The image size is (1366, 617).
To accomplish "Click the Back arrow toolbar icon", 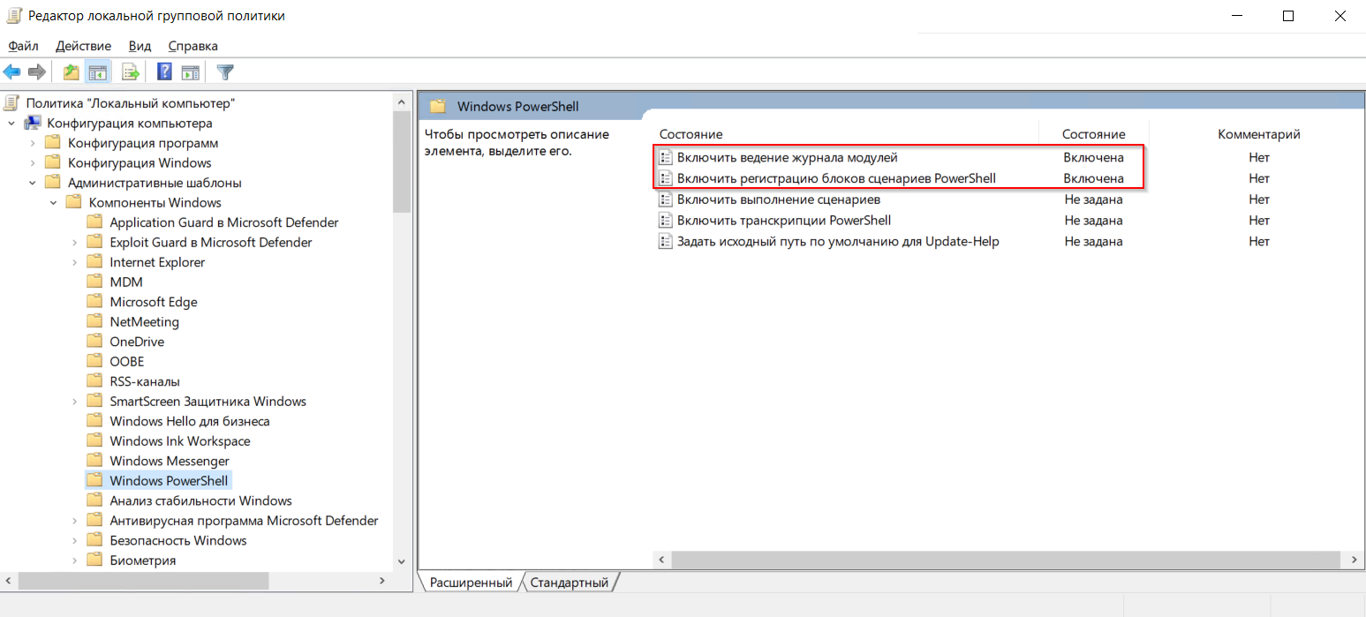I will pos(12,72).
